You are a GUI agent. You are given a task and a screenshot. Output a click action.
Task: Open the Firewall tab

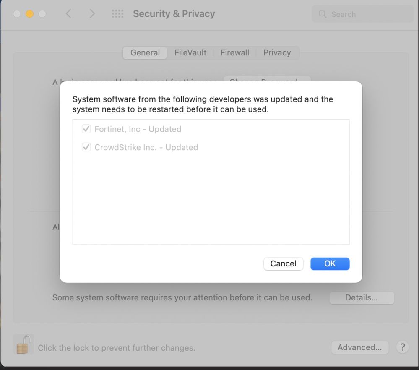pos(235,53)
